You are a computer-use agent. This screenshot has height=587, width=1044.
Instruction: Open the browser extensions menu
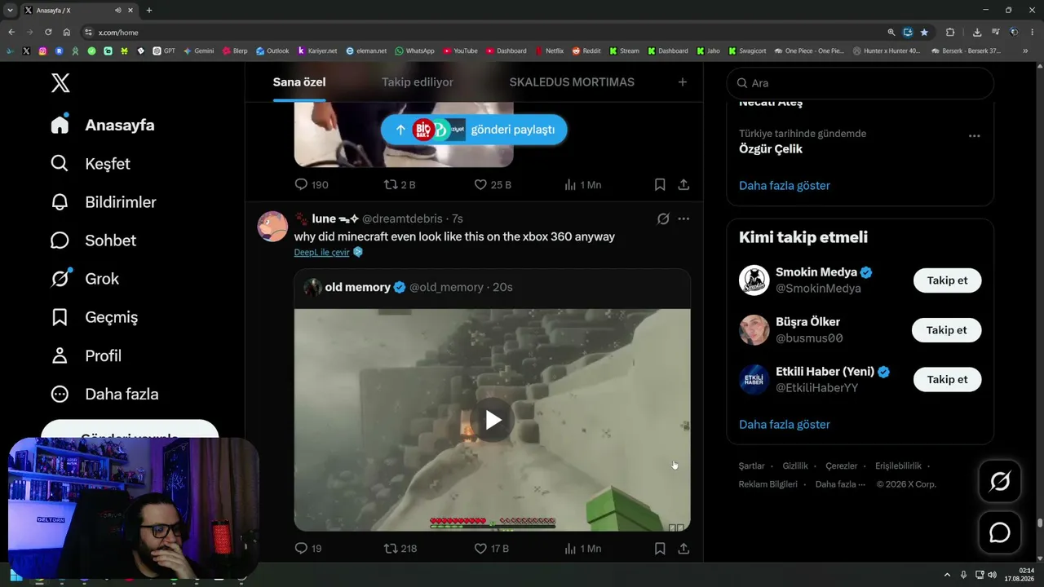[x=950, y=33]
